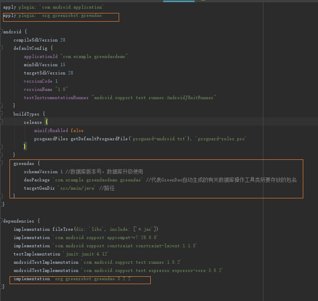Screen dimensions: 318x301
Task: Click the android block keyword
Action: 12,32
